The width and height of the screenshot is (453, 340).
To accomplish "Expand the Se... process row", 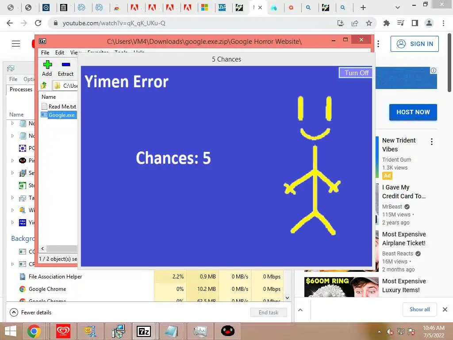I will tap(12, 173).
